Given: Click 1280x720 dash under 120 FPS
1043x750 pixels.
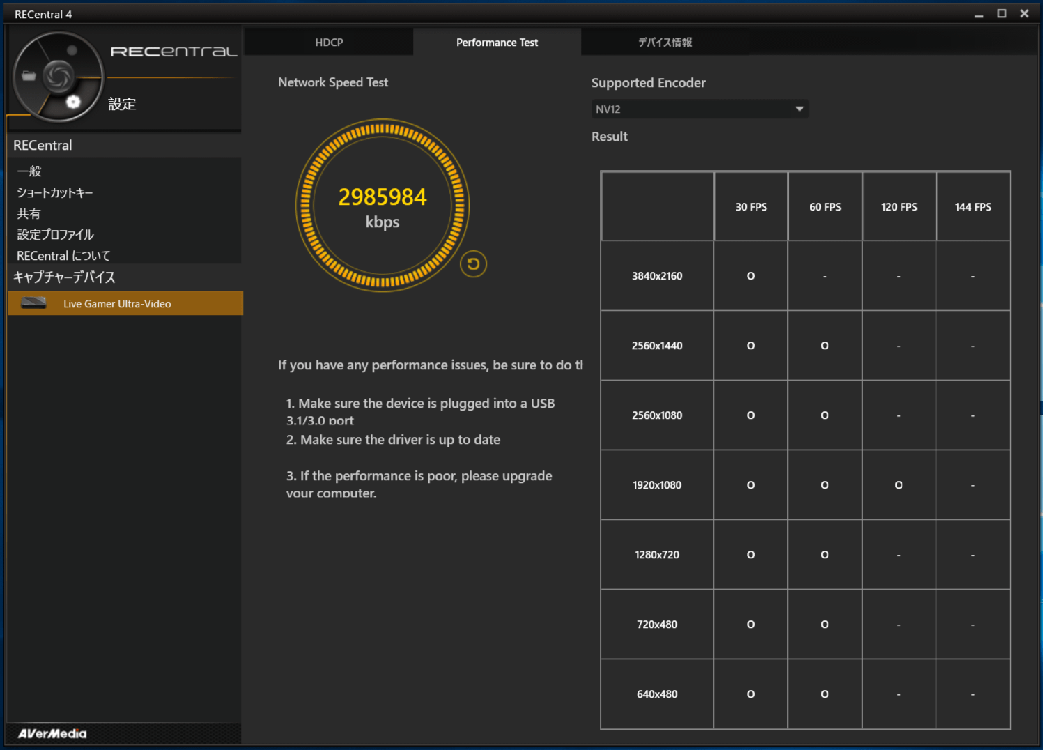Looking at the screenshot, I should tap(899, 555).
